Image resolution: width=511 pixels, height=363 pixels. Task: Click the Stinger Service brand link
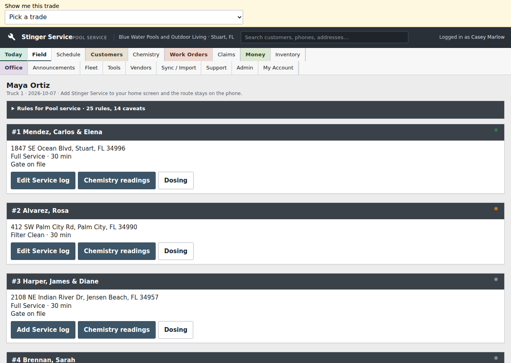[x=47, y=37]
